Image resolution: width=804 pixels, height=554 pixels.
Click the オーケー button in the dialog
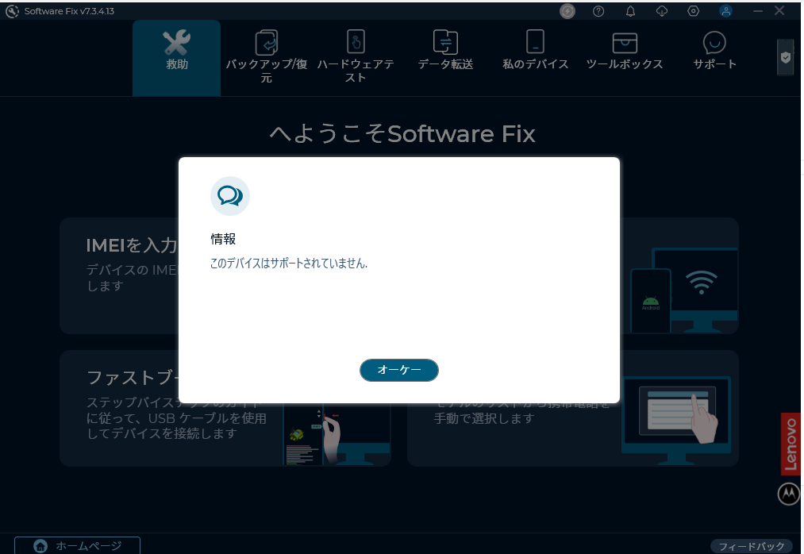click(x=398, y=370)
